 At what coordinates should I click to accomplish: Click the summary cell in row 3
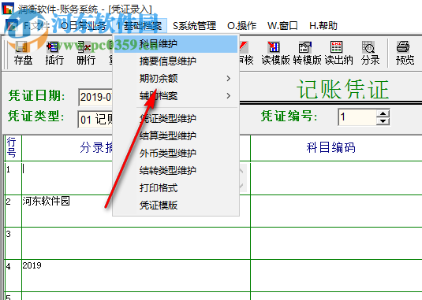(x=136, y=243)
